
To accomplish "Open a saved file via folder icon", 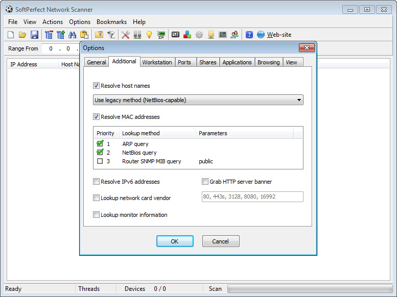I will point(22,35).
